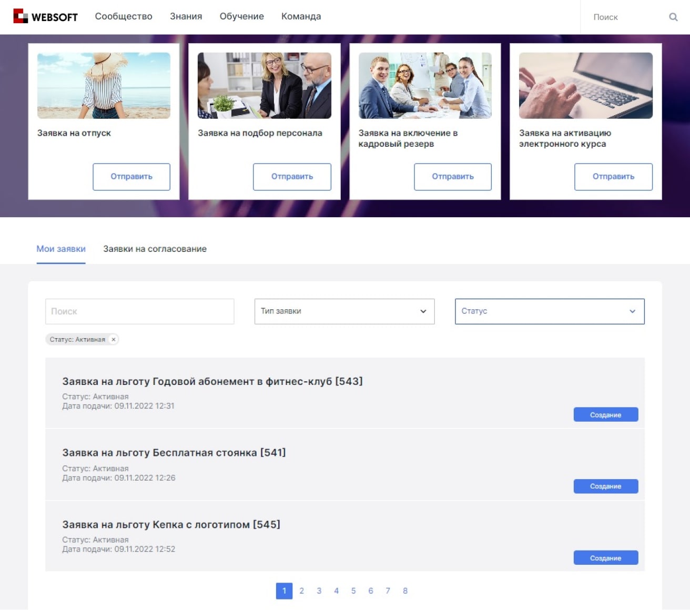
Task: Click 'Заявка на включение в кадровый резерв' title
Action: click(x=408, y=138)
